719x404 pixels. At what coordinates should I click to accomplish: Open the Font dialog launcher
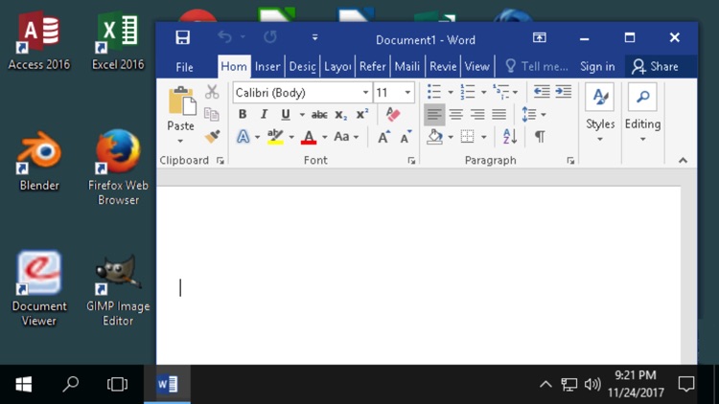(411, 160)
